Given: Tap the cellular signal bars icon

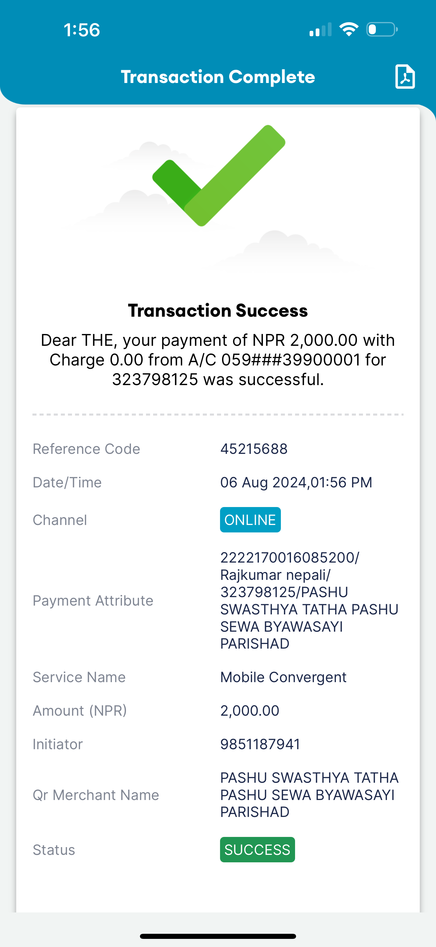Looking at the screenshot, I should [320, 29].
